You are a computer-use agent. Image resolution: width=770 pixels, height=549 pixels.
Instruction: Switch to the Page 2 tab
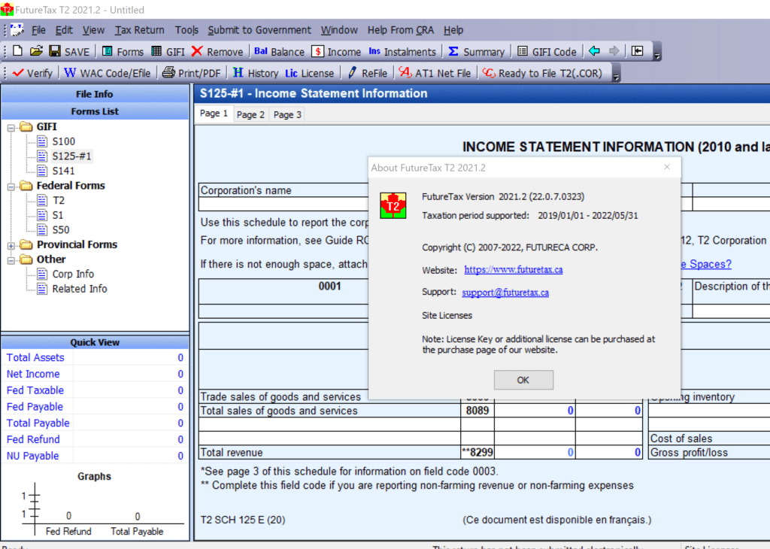tap(250, 114)
